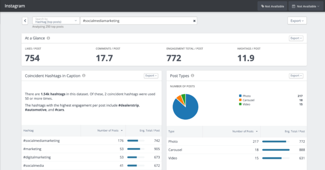Click the 11.9 Hashtags / Post value
This screenshot has width=325, height=170.
pyautogui.click(x=246, y=58)
